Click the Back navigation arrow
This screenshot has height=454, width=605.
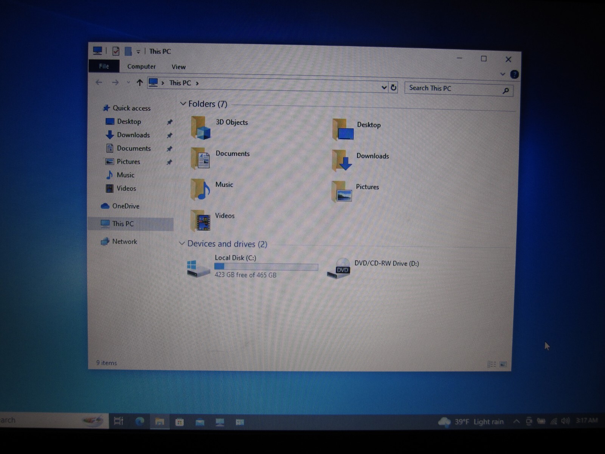click(99, 82)
